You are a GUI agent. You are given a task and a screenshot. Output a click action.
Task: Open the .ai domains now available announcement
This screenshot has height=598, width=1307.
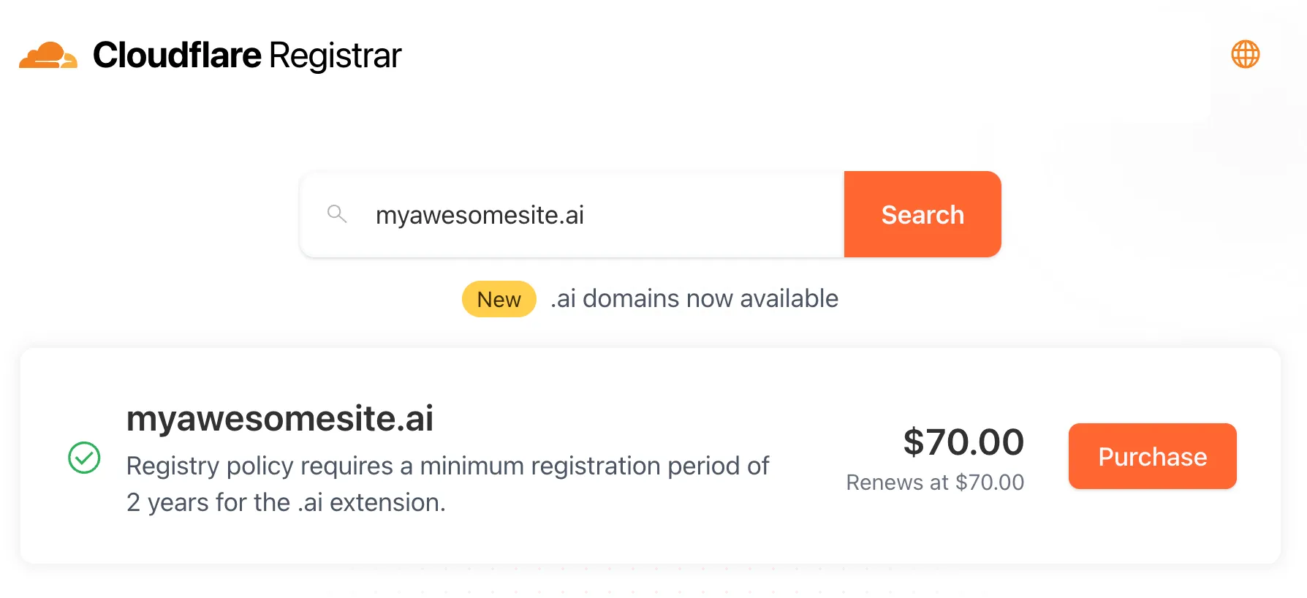point(695,298)
